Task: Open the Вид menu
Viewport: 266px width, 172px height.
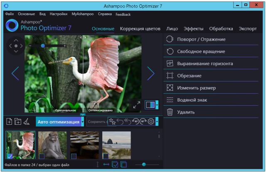Action: pos(42,14)
